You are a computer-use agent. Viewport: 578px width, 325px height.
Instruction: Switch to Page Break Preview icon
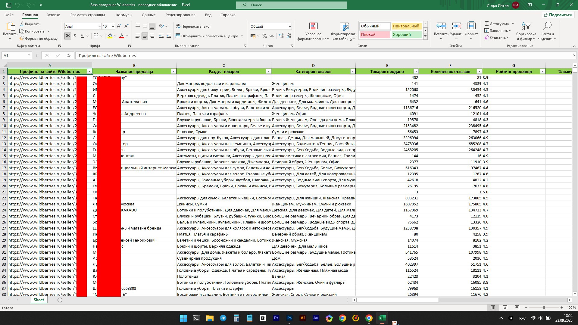(x=517, y=308)
